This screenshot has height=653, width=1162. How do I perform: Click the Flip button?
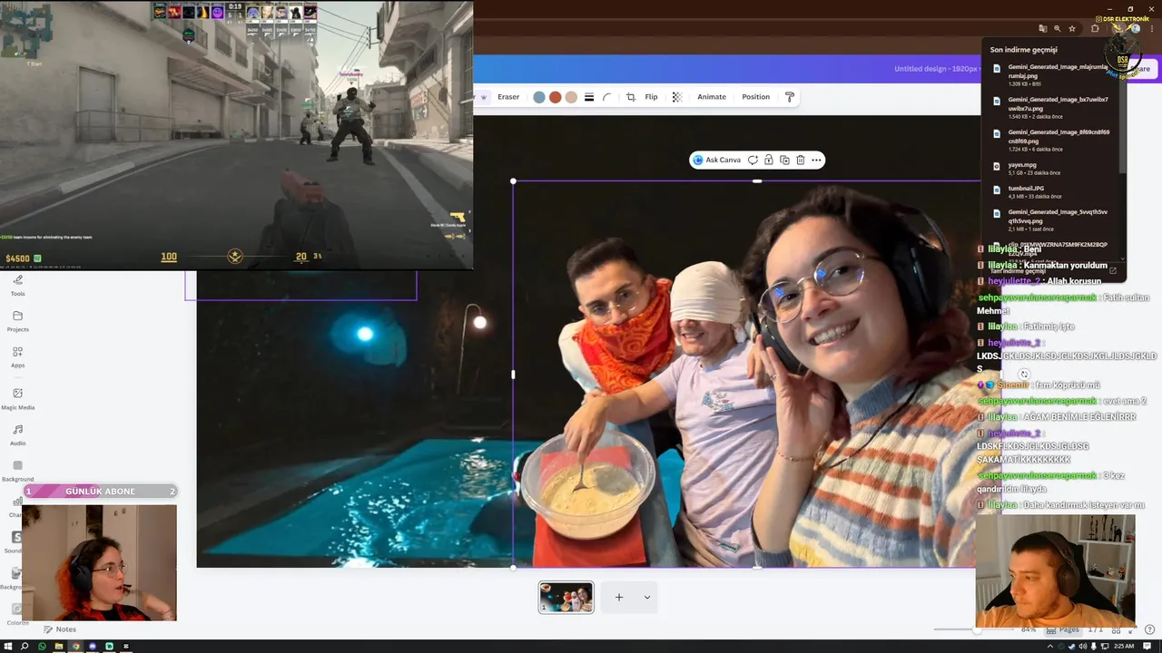651,97
